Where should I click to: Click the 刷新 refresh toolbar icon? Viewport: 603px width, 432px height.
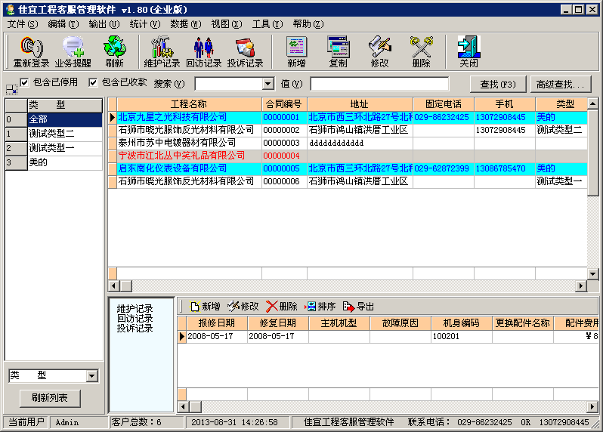114,52
